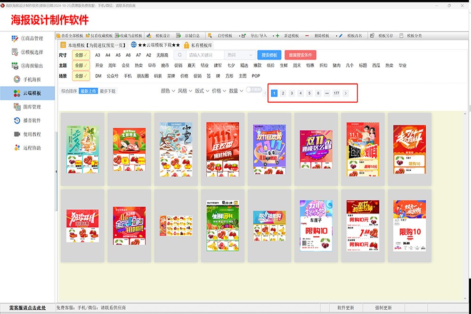Viewport: 471px width, 314px height.
Task: Click the blue 搜索模板 button
Action: (269, 55)
